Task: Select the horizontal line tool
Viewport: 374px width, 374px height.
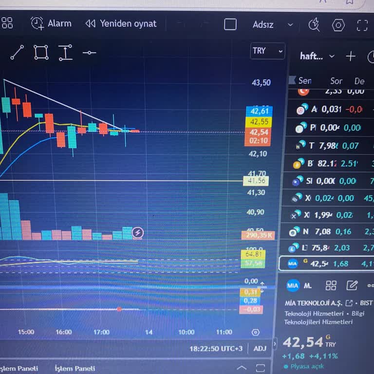Action: click(x=90, y=53)
